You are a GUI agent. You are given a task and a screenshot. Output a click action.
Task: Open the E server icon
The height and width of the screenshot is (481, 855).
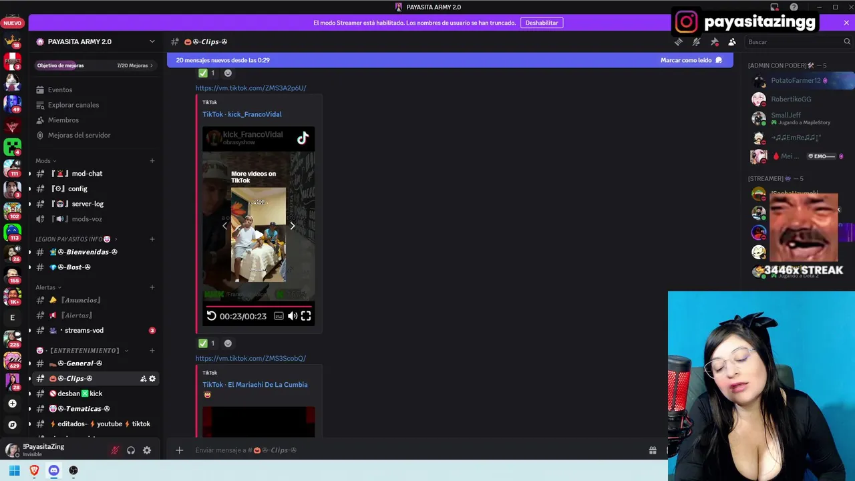point(12,317)
